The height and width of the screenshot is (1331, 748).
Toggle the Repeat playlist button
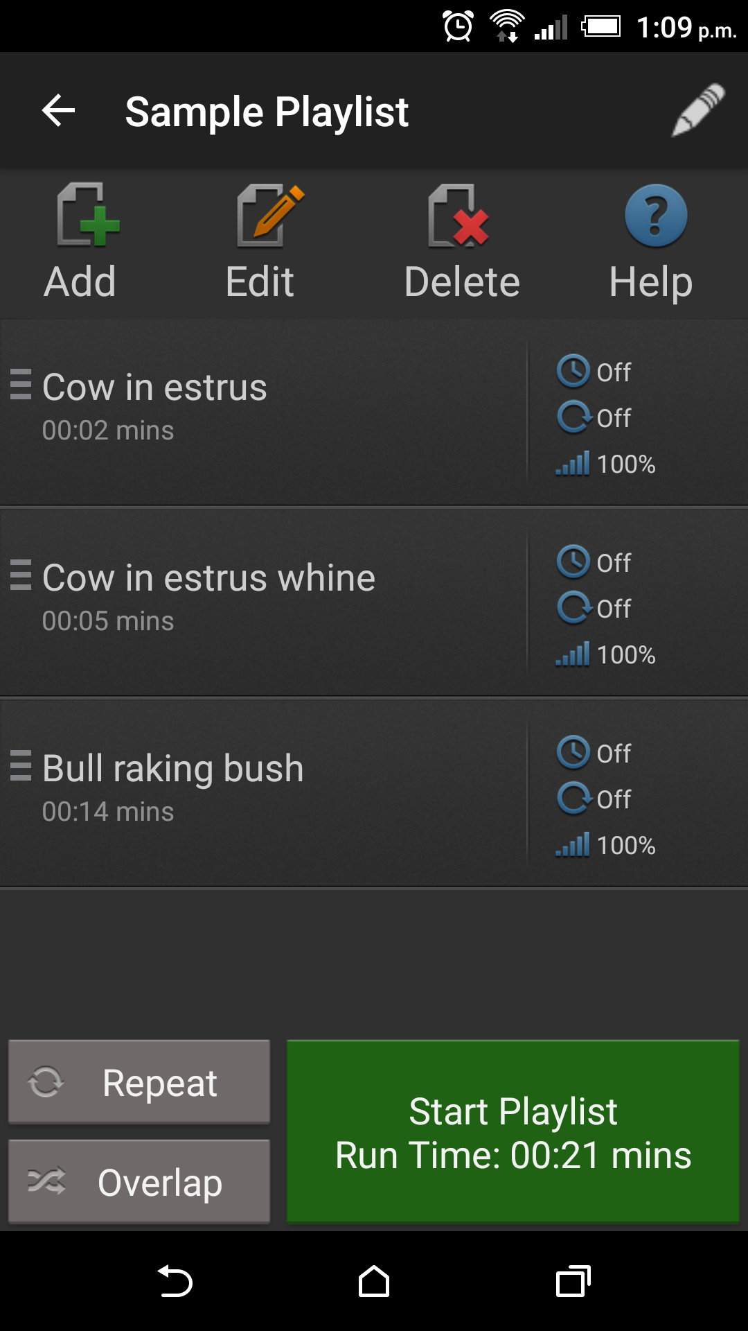tap(139, 1081)
